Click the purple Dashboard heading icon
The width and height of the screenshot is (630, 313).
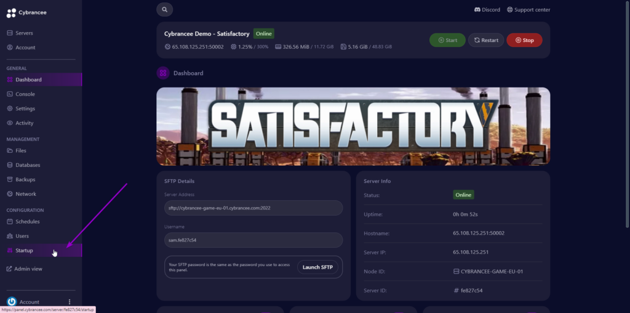(163, 73)
